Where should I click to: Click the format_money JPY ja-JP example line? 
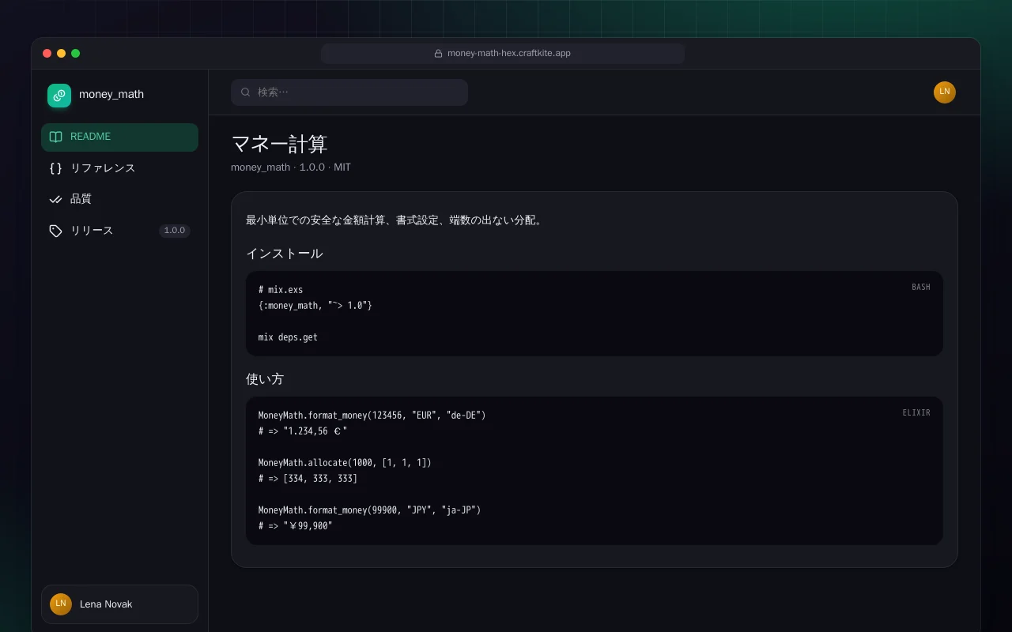[x=370, y=510]
